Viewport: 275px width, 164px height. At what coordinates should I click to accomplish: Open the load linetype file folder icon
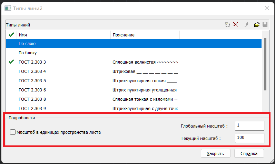coord(257,24)
